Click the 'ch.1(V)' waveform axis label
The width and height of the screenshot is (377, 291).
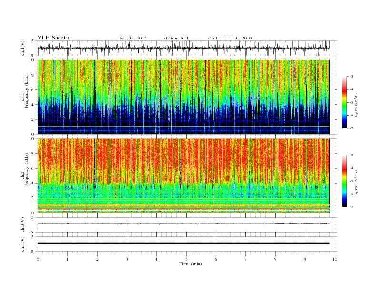[22, 48]
